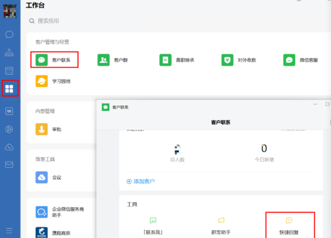
Task: Select the Workbench grid icon in sidebar
Action: click(x=9, y=89)
